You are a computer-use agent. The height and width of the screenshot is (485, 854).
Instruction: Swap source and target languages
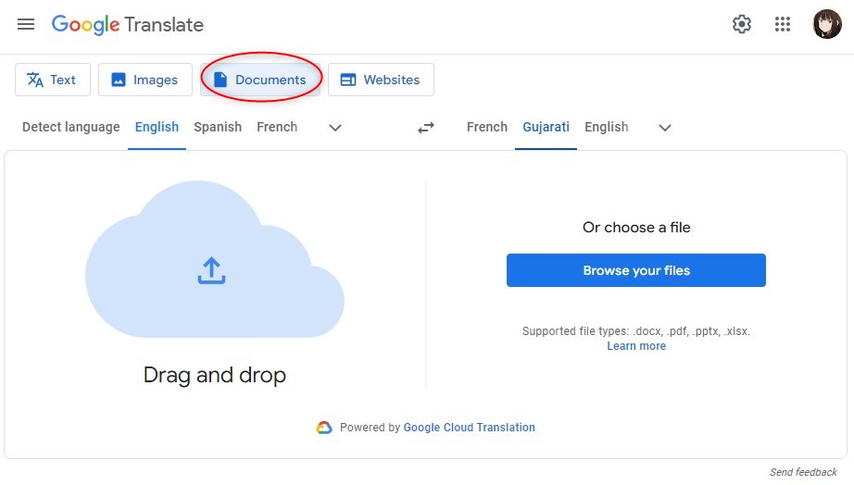coord(426,128)
